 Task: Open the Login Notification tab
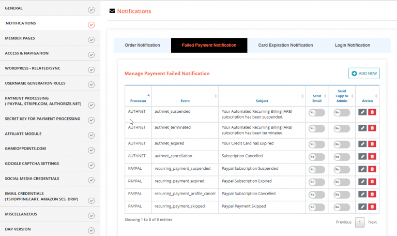352,46
